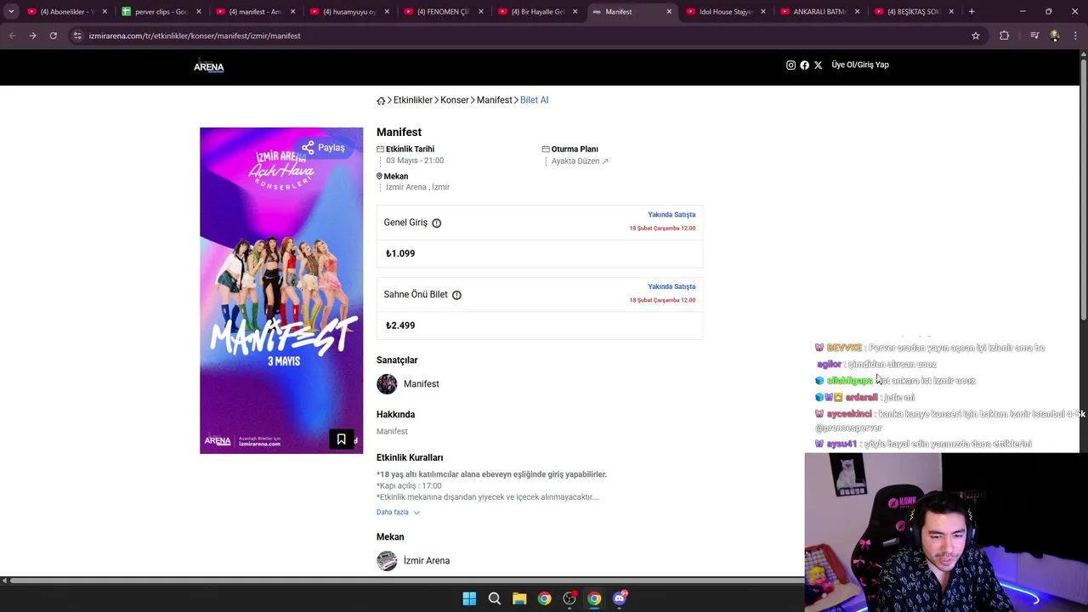Reload the page in Chrome

click(x=53, y=36)
